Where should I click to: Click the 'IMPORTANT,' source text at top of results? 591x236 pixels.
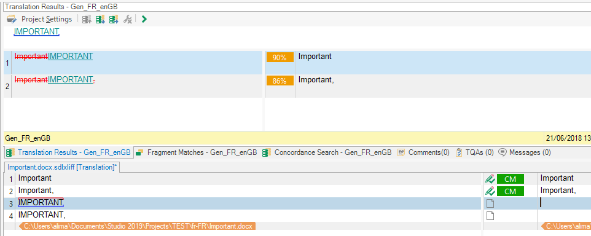(37, 32)
